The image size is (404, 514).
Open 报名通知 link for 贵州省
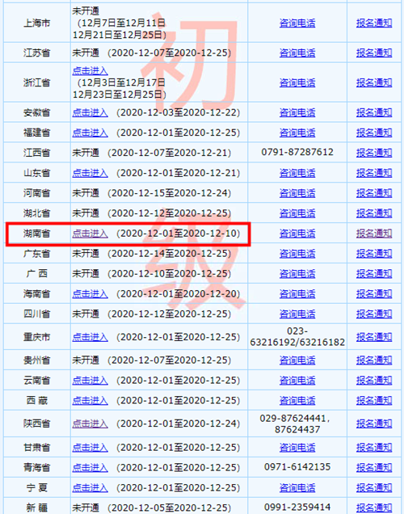tap(374, 360)
